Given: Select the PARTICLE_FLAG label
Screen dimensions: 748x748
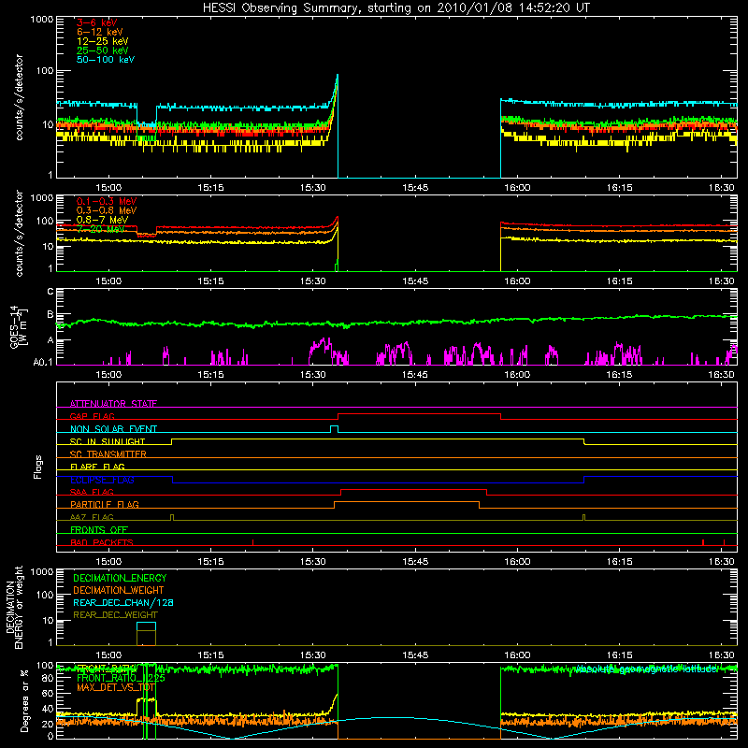Looking at the screenshot, I should (x=105, y=504).
